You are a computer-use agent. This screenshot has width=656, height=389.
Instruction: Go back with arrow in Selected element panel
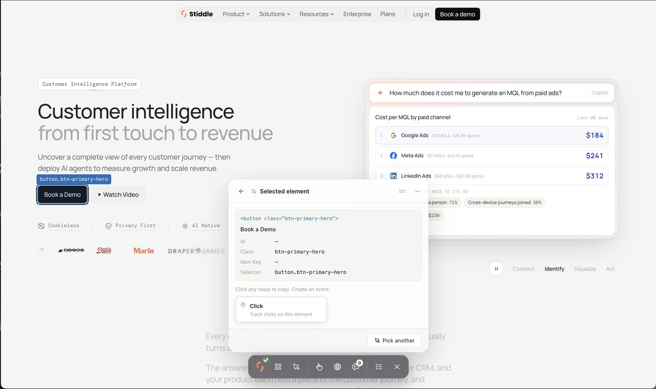(241, 191)
